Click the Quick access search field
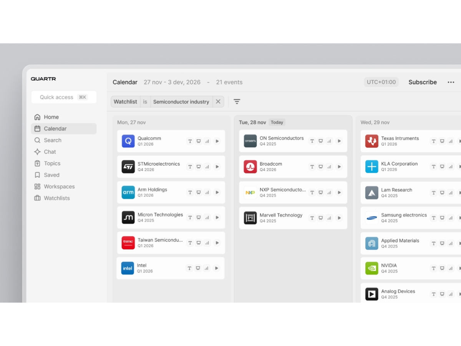This screenshot has height=346, width=461. 64,97
